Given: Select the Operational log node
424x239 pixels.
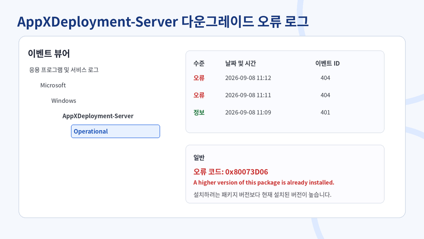Looking at the screenshot, I should coord(116,132).
